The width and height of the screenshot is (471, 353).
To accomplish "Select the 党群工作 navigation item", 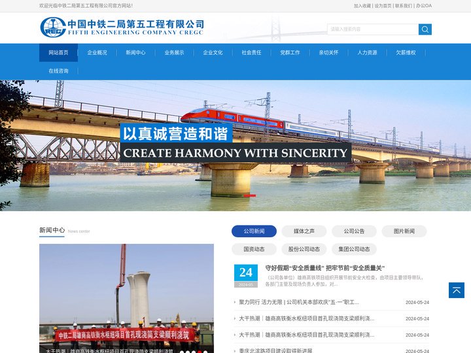I will pyautogui.click(x=290, y=52).
